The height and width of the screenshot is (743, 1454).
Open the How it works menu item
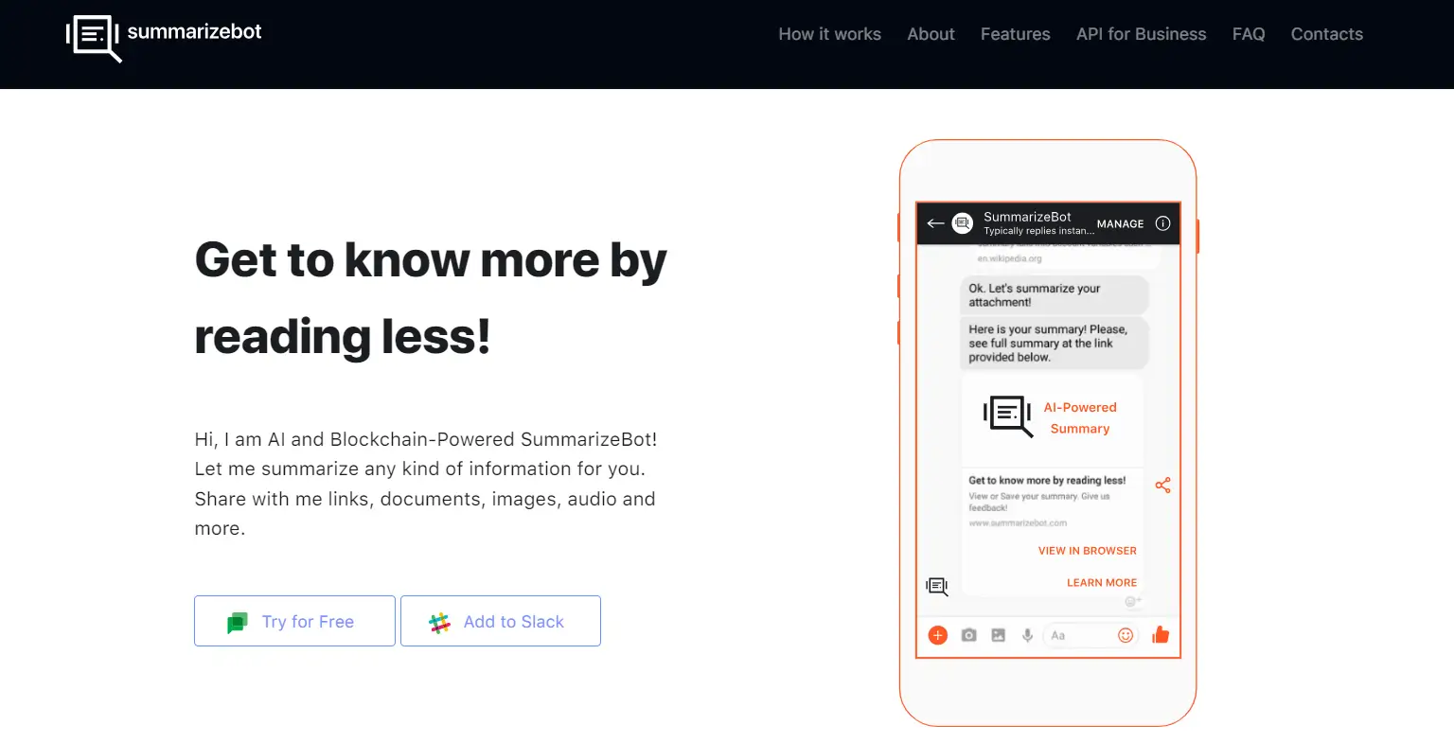coord(829,34)
